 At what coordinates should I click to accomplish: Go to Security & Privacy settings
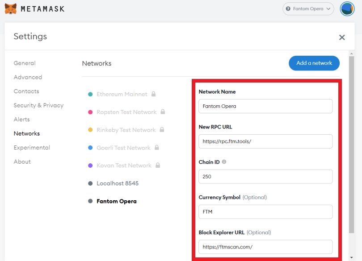tap(38, 105)
